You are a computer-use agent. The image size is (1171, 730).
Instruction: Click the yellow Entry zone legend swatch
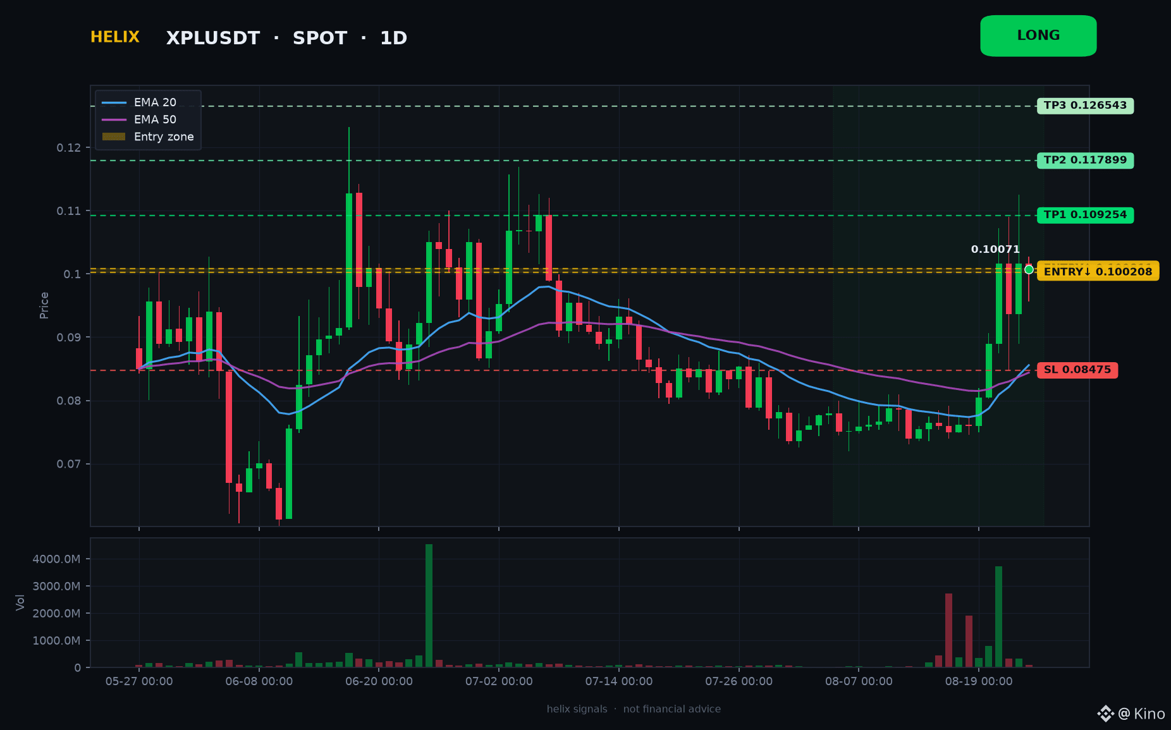click(x=114, y=137)
